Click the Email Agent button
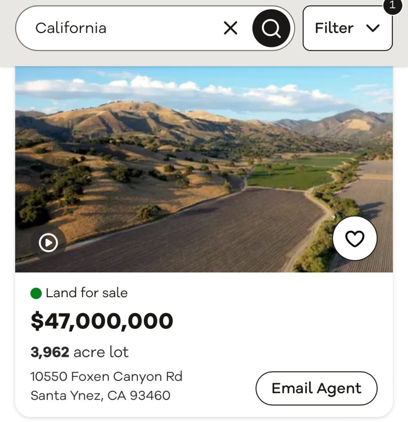This screenshot has width=408, height=422. [316, 388]
